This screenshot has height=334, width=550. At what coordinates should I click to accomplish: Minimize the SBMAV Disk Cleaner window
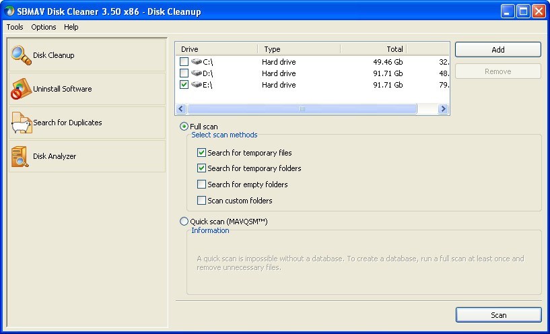(507, 11)
